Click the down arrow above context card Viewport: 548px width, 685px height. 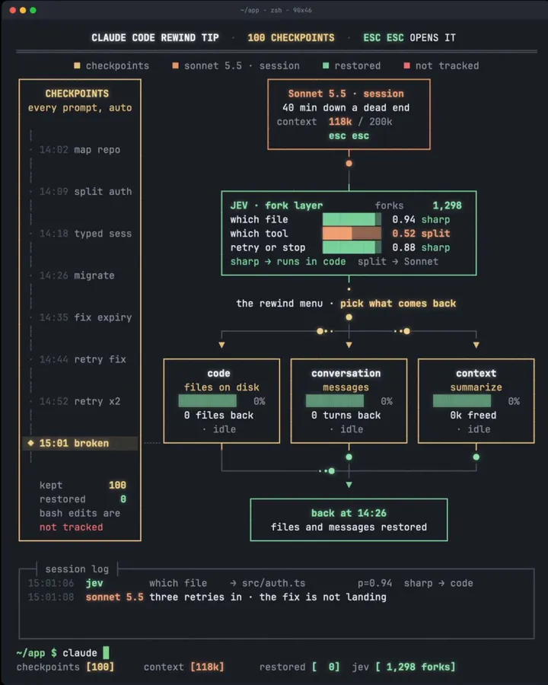(x=476, y=345)
